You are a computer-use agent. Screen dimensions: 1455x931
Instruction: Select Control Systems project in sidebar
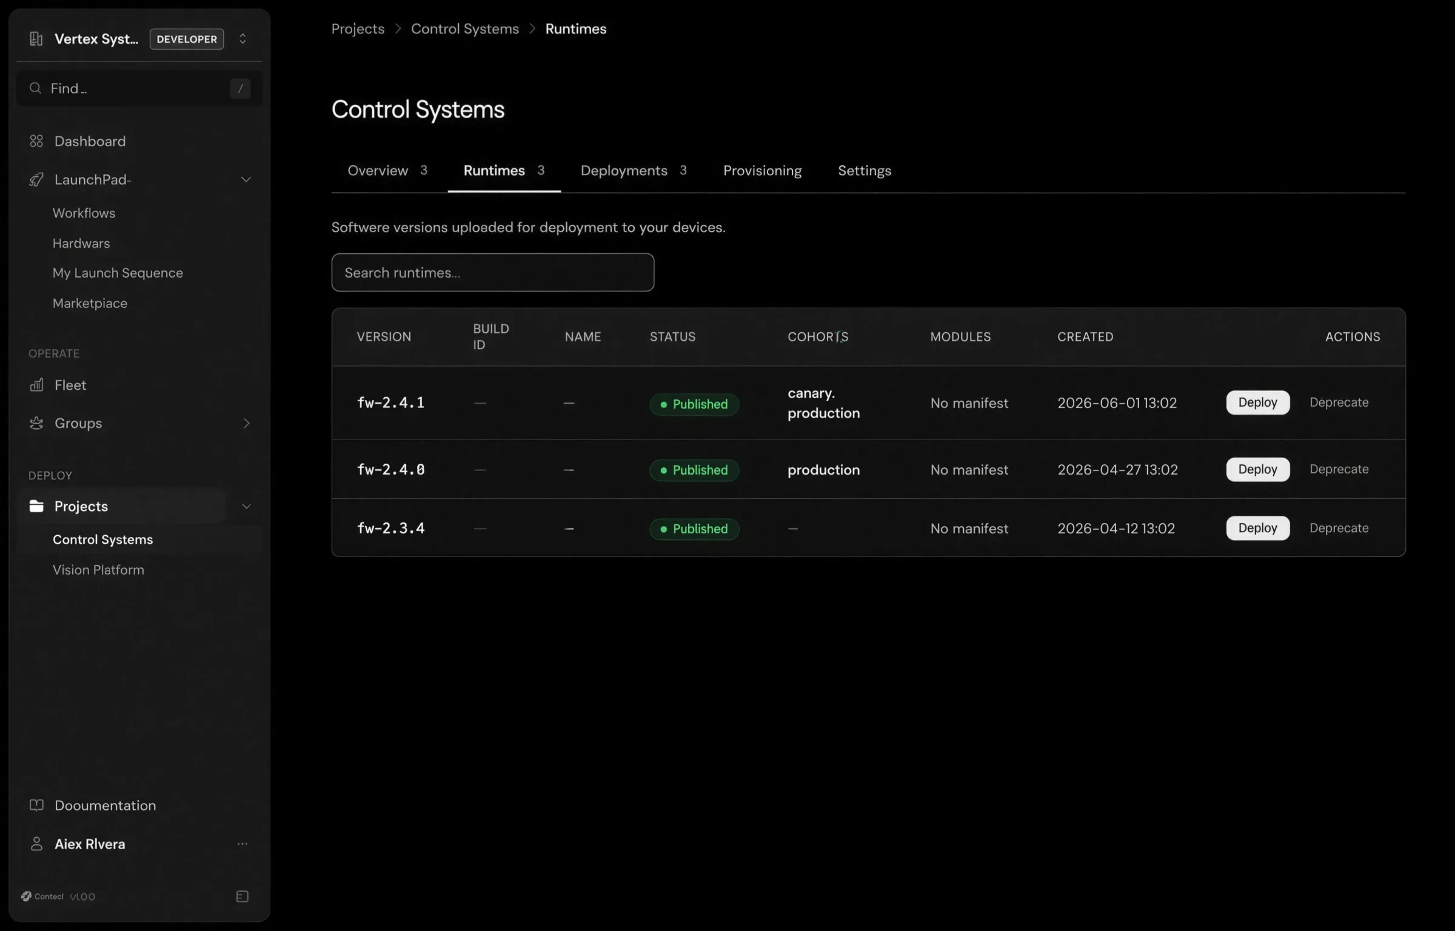click(x=102, y=539)
